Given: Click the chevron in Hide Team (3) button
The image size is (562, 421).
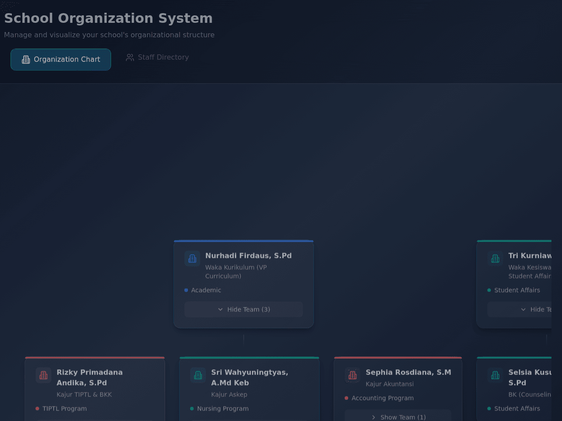Looking at the screenshot, I should coord(220,310).
